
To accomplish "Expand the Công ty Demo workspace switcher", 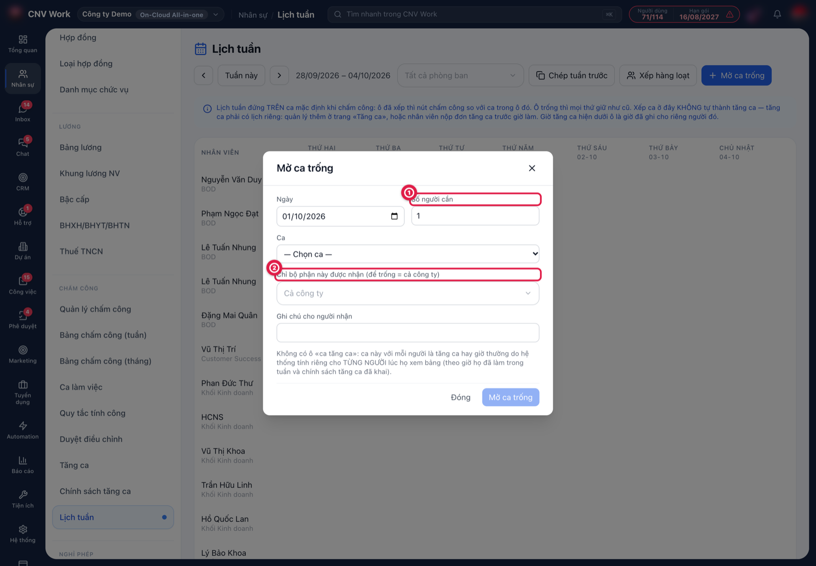I will [x=151, y=14].
